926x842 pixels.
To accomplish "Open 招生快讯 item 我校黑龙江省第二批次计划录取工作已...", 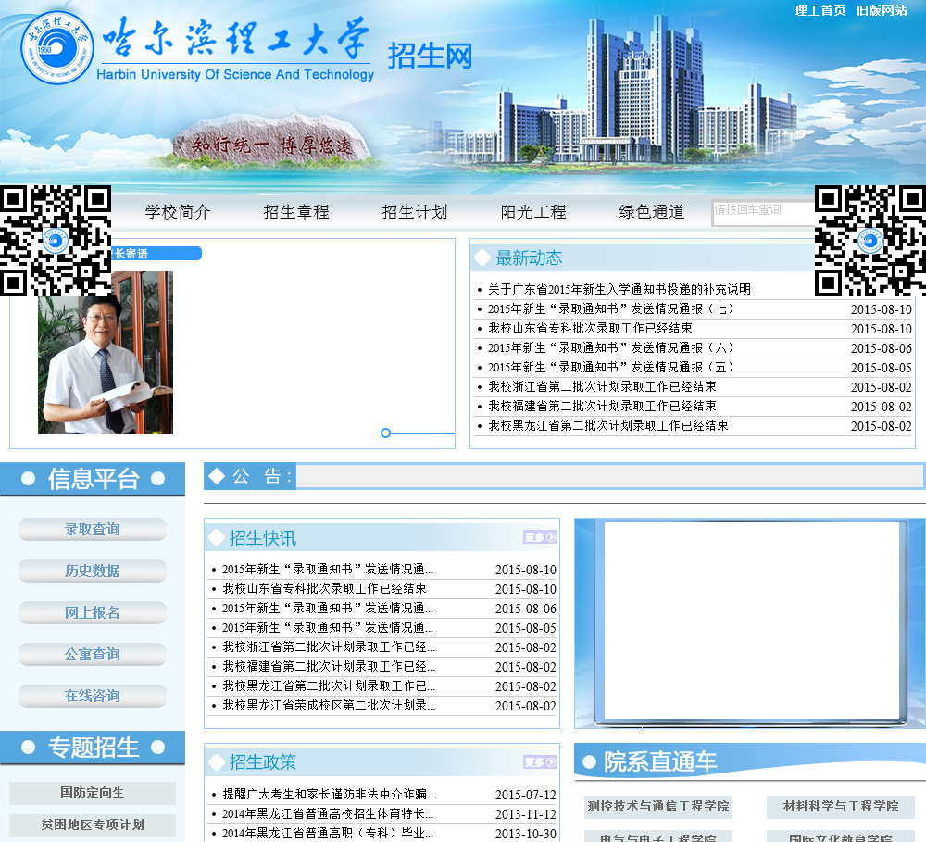I will pos(329,686).
